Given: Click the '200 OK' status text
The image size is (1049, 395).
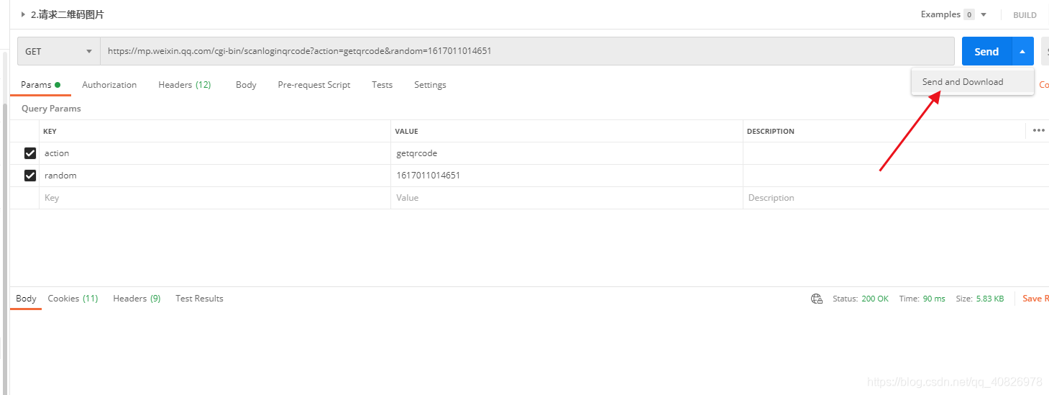Looking at the screenshot, I should click(x=875, y=299).
